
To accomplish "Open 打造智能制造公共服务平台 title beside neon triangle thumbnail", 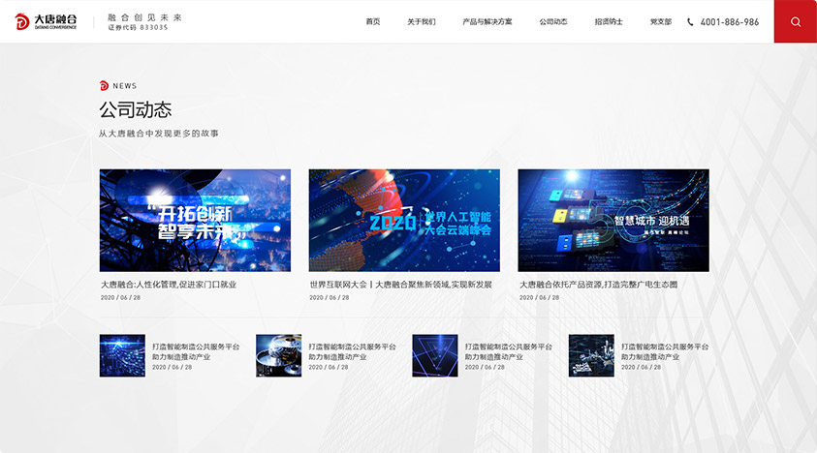I will tap(509, 351).
